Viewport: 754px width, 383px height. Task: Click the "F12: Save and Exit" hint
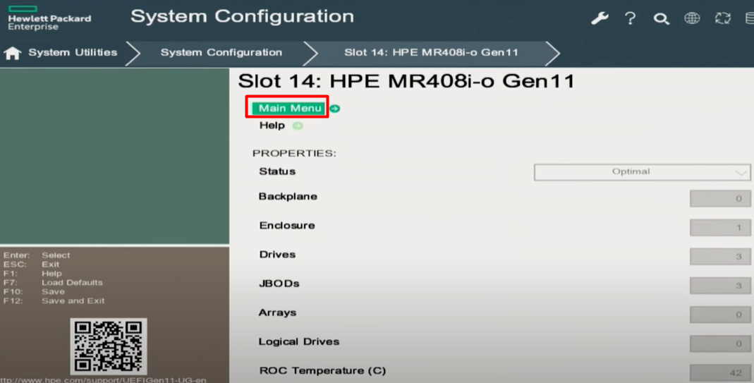[x=54, y=300]
